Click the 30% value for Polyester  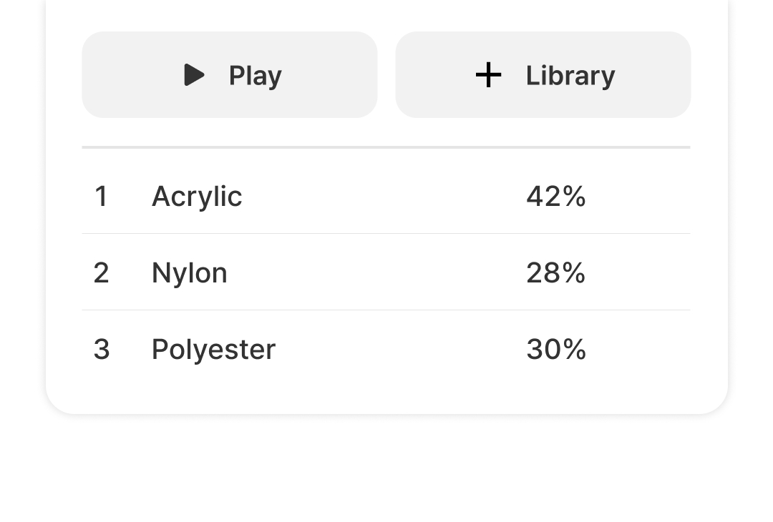coord(555,349)
